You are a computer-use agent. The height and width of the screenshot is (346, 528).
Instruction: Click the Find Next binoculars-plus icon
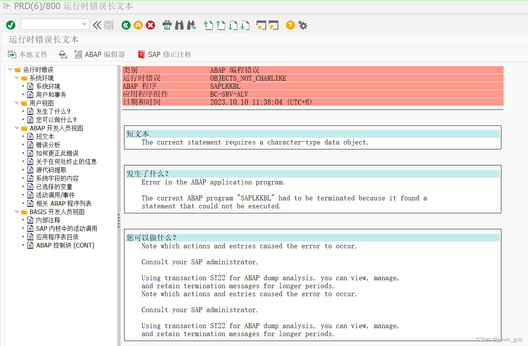[191, 25]
